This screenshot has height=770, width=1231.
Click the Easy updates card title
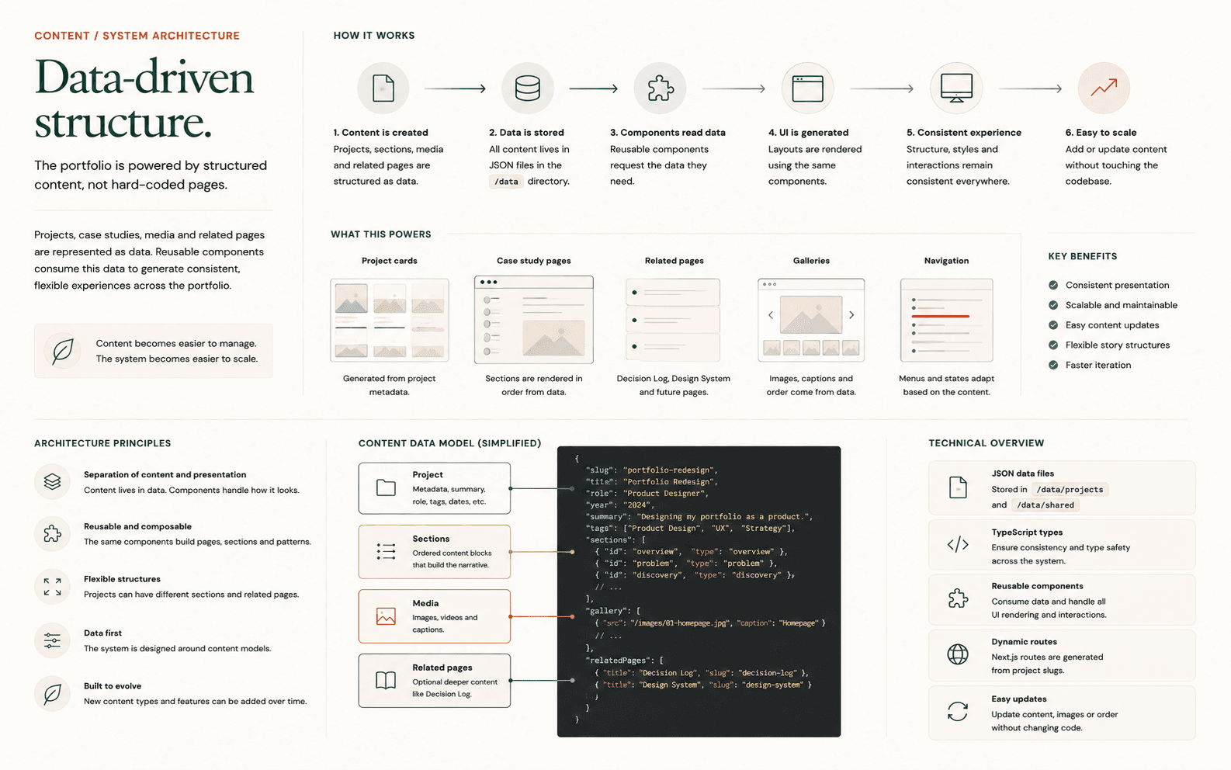click(1018, 699)
